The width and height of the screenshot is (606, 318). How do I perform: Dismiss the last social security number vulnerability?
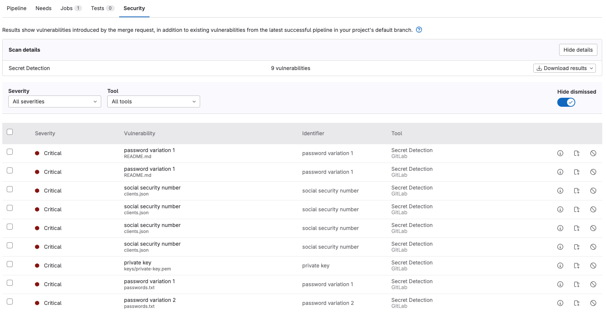coord(593,247)
